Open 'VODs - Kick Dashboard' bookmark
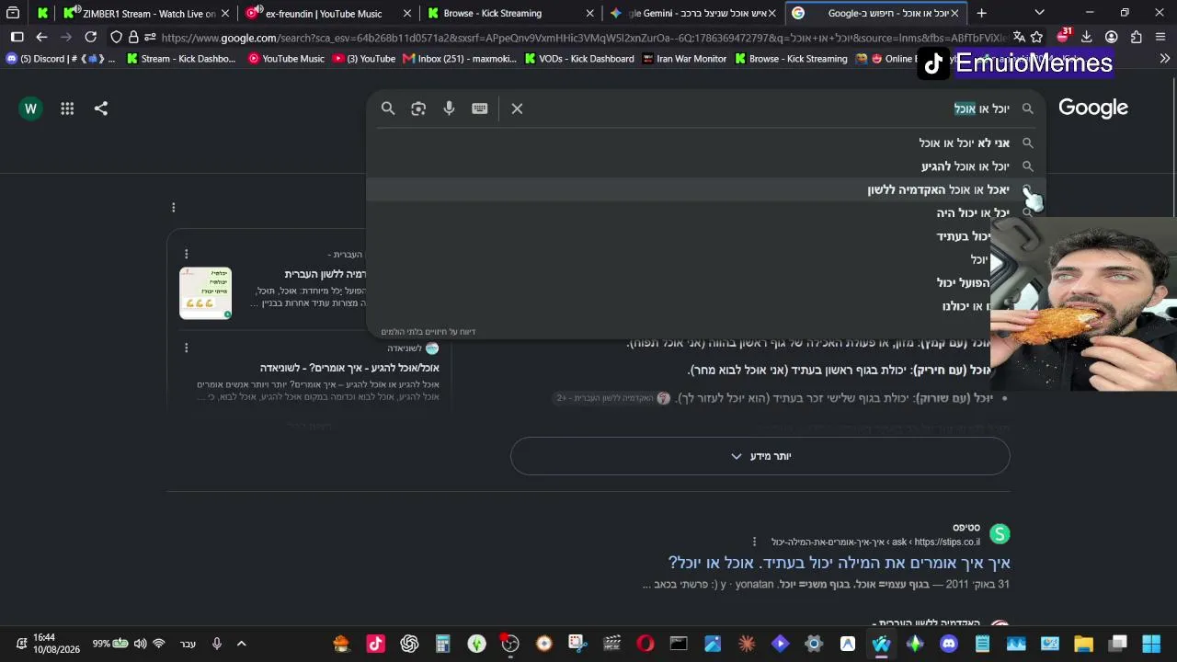This screenshot has width=1177, height=662. (x=579, y=59)
